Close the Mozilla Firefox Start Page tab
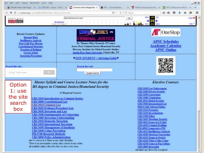 35,8
